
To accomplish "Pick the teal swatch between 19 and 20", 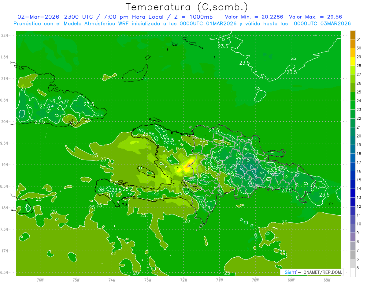I will pos(353,141).
